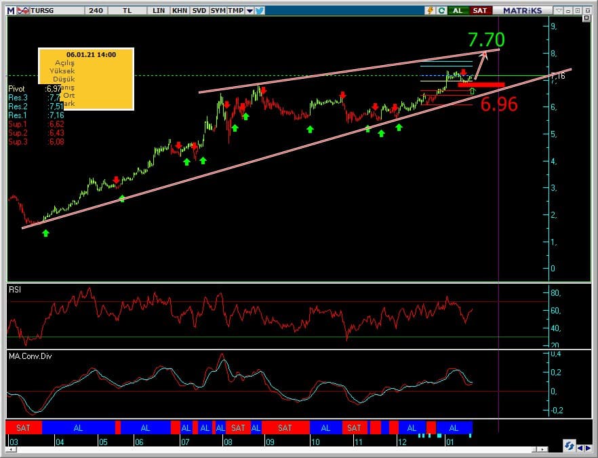
Task: Toggle LIN linear scale mode
Action: 159,10
